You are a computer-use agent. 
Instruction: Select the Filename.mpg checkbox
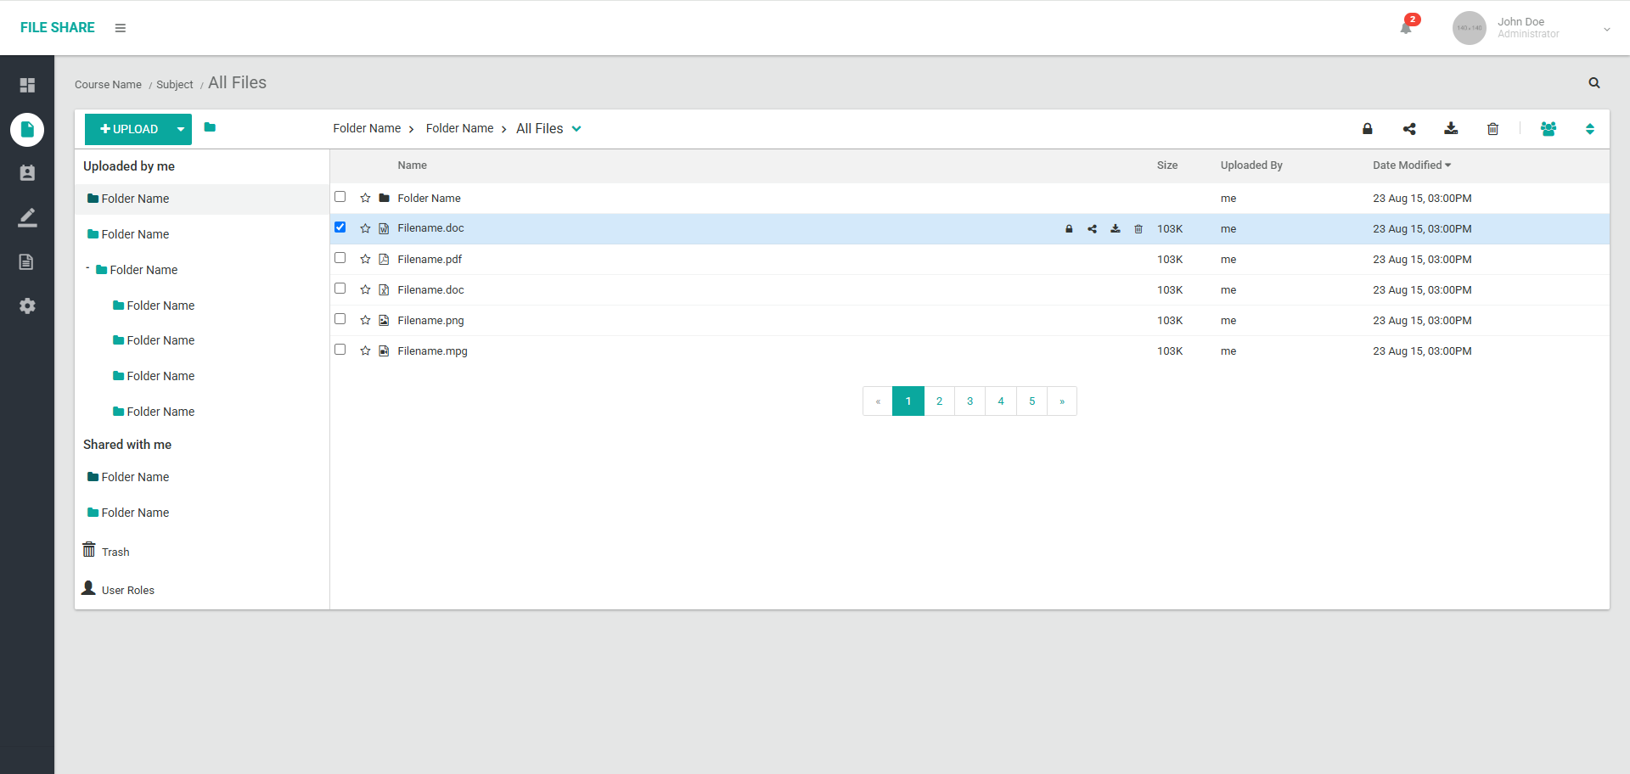(340, 350)
